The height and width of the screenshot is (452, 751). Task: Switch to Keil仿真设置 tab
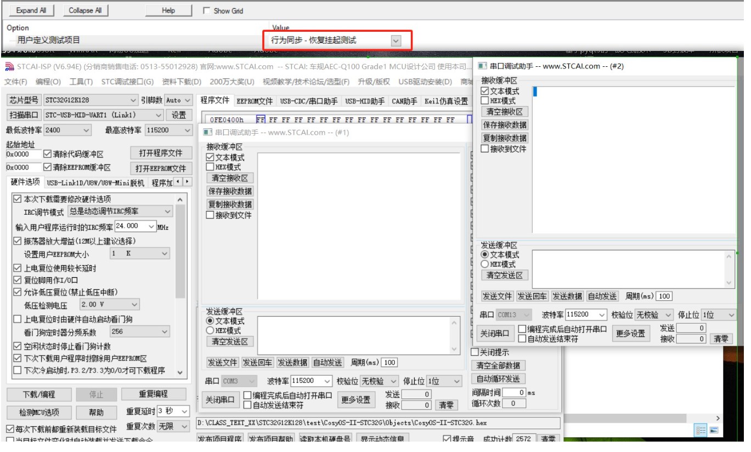[x=447, y=101]
